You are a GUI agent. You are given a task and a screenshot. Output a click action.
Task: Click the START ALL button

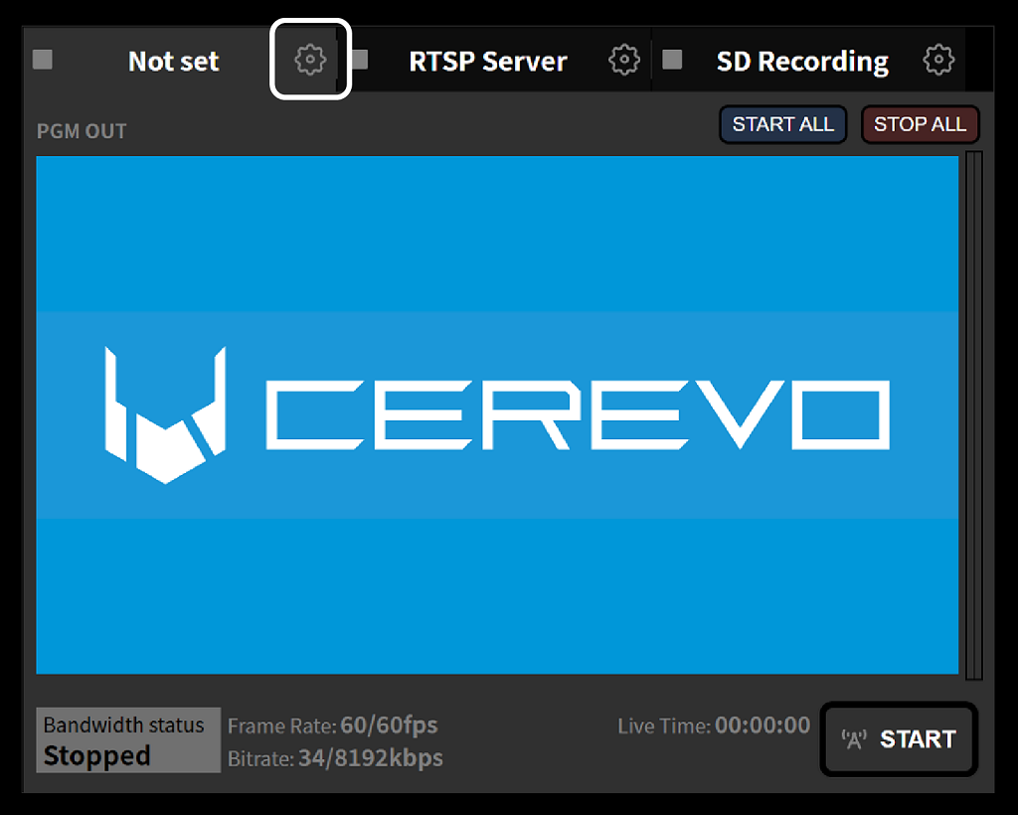pos(783,124)
